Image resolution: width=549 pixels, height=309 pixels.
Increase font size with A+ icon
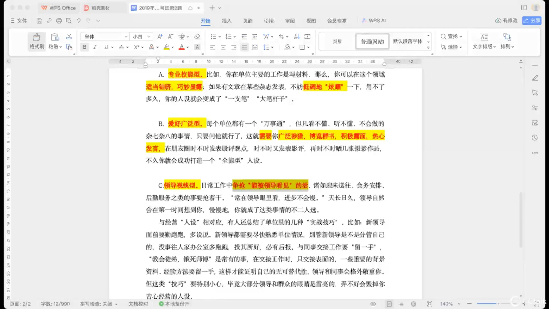pos(160,37)
